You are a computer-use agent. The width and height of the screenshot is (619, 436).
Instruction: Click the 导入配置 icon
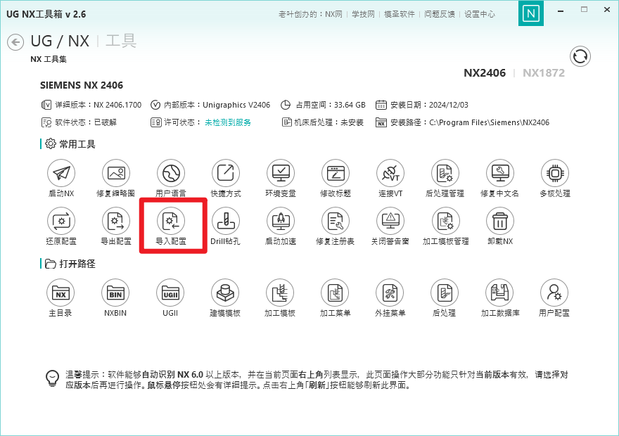pyautogui.click(x=171, y=221)
